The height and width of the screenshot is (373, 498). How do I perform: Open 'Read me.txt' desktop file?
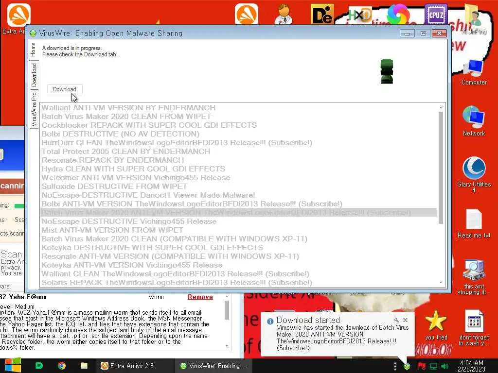tap(474, 224)
